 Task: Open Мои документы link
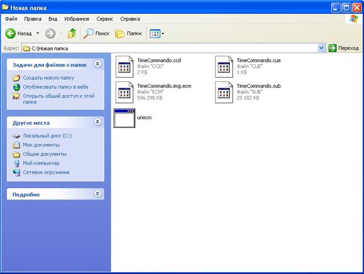(x=42, y=145)
